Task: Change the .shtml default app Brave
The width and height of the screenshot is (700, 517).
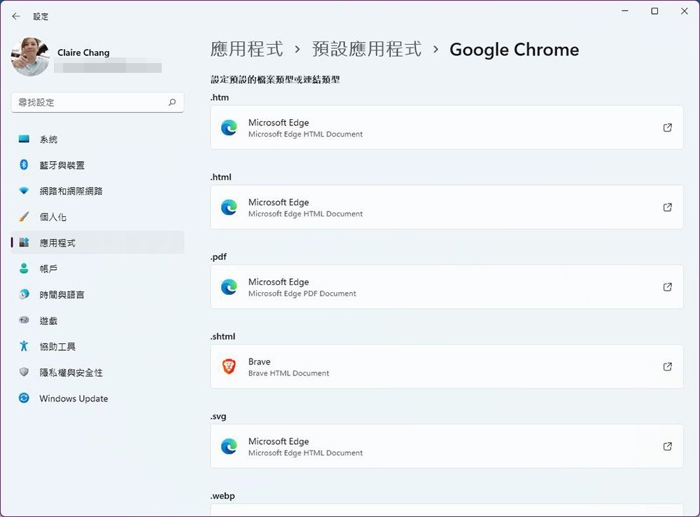Action: (x=447, y=366)
